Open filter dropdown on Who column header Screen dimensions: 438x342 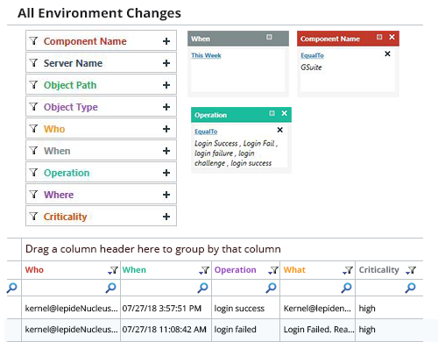(113, 270)
